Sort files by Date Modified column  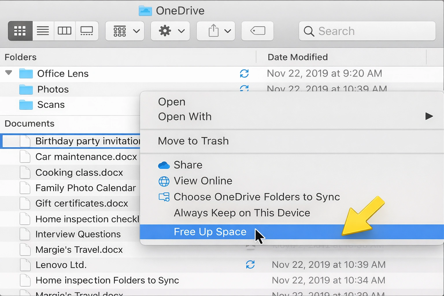click(x=297, y=57)
